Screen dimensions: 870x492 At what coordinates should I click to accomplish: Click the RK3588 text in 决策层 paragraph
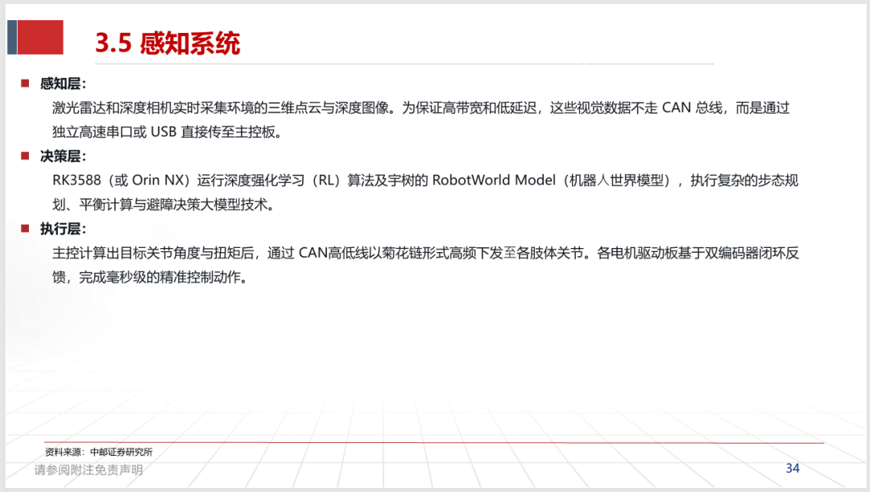77,180
